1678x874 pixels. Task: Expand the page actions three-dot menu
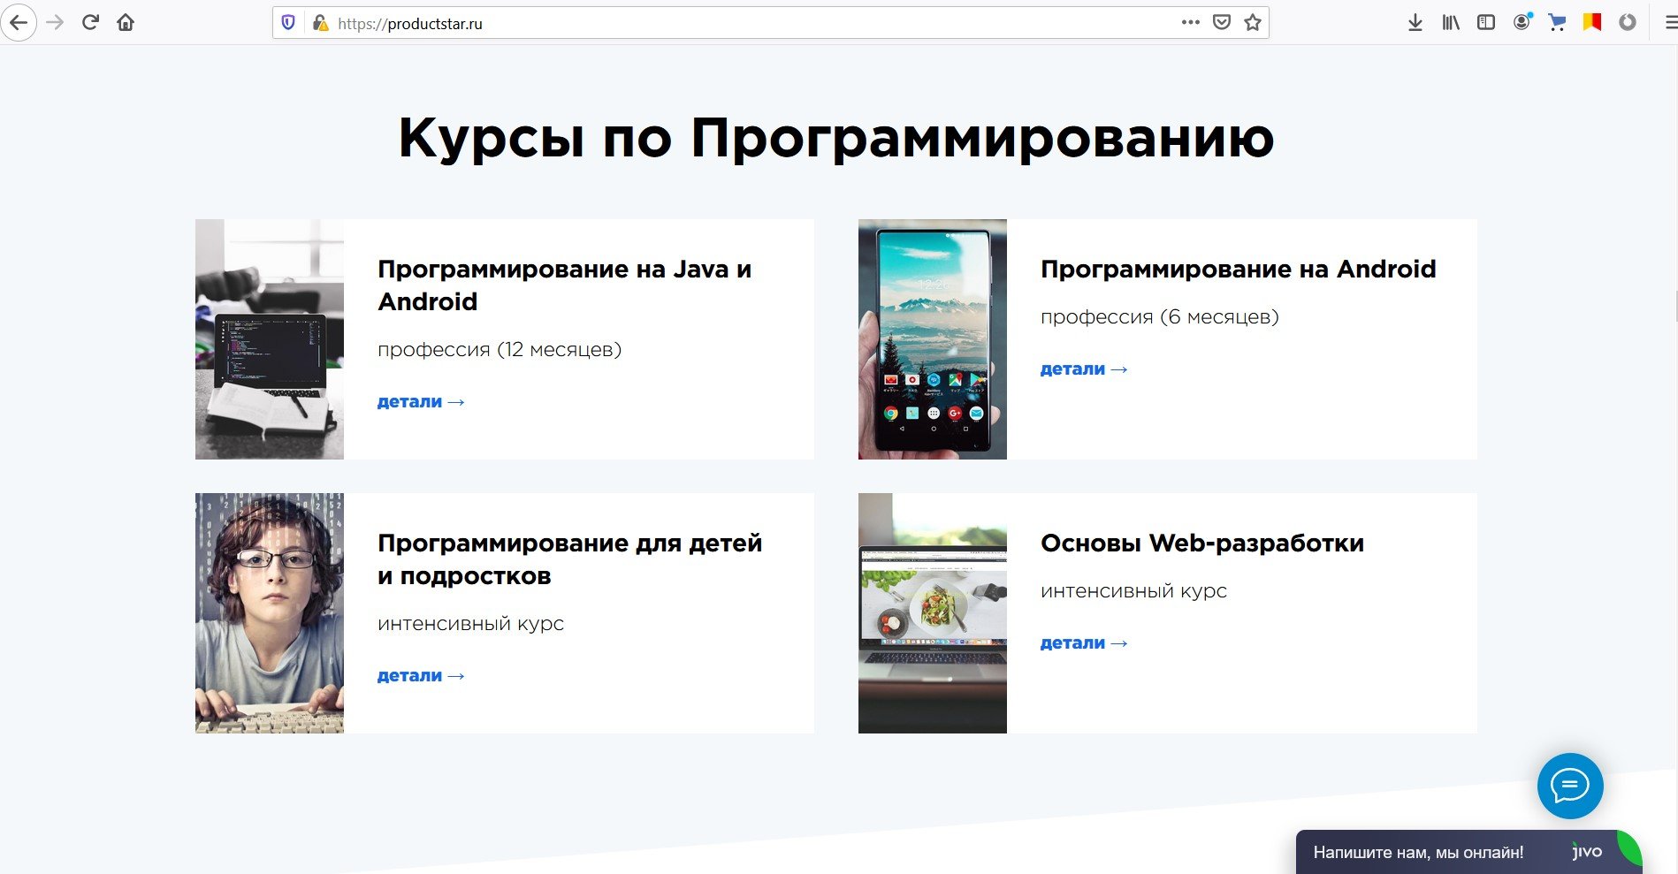click(1190, 23)
